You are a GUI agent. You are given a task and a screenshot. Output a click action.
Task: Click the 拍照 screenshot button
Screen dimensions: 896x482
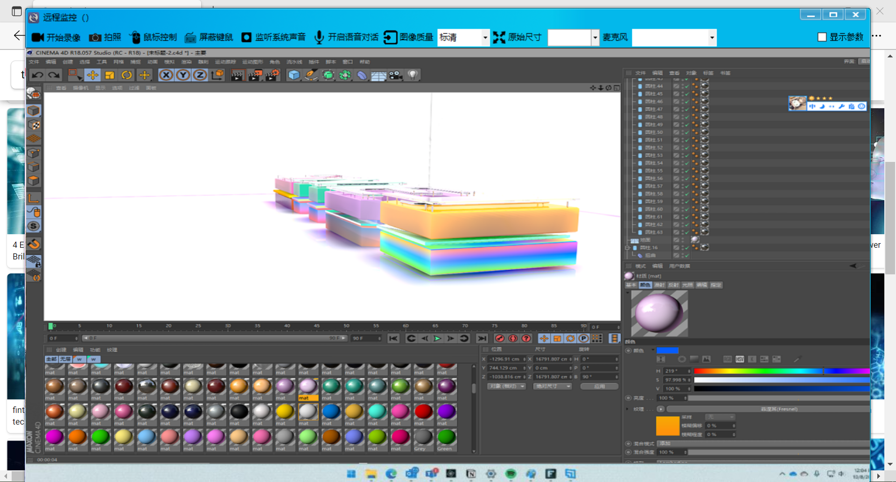[105, 37]
